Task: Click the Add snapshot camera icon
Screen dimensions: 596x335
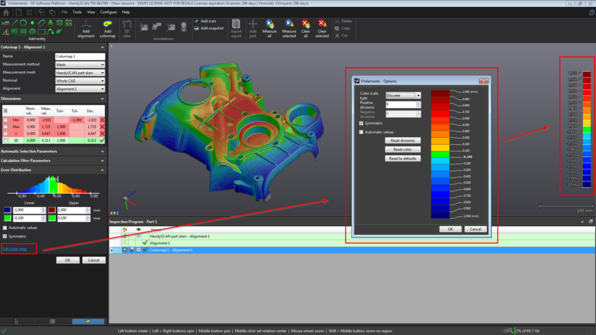Action: tap(197, 28)
